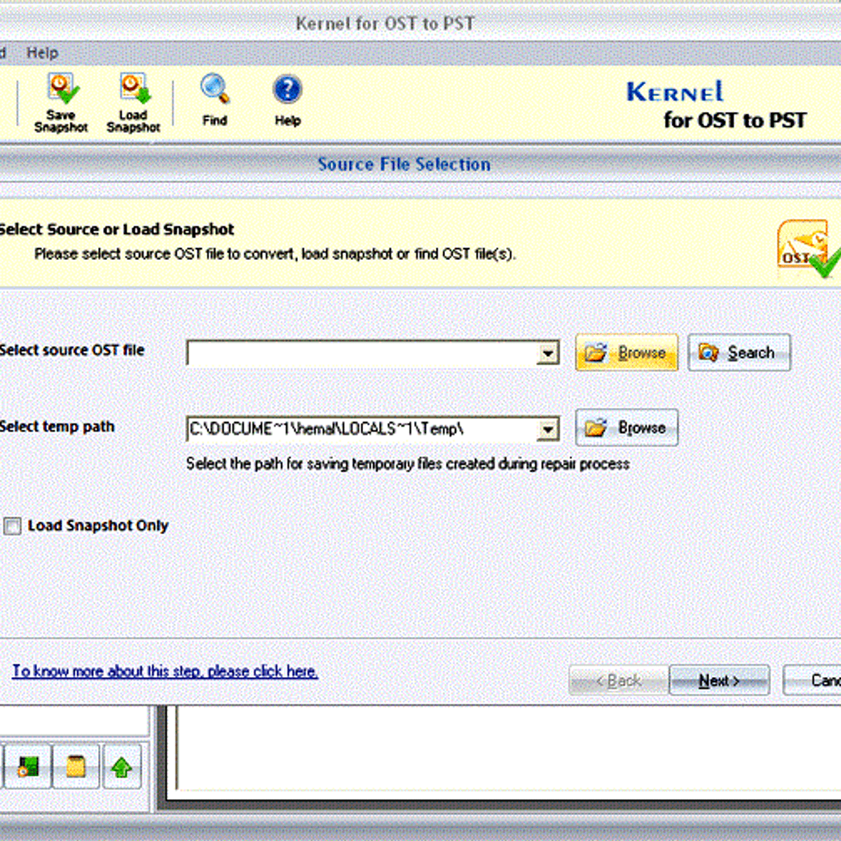The width and height of the screenshot is (841, 841).
Task: Click inside the source OST file field
Action: (x=361, y=353)
